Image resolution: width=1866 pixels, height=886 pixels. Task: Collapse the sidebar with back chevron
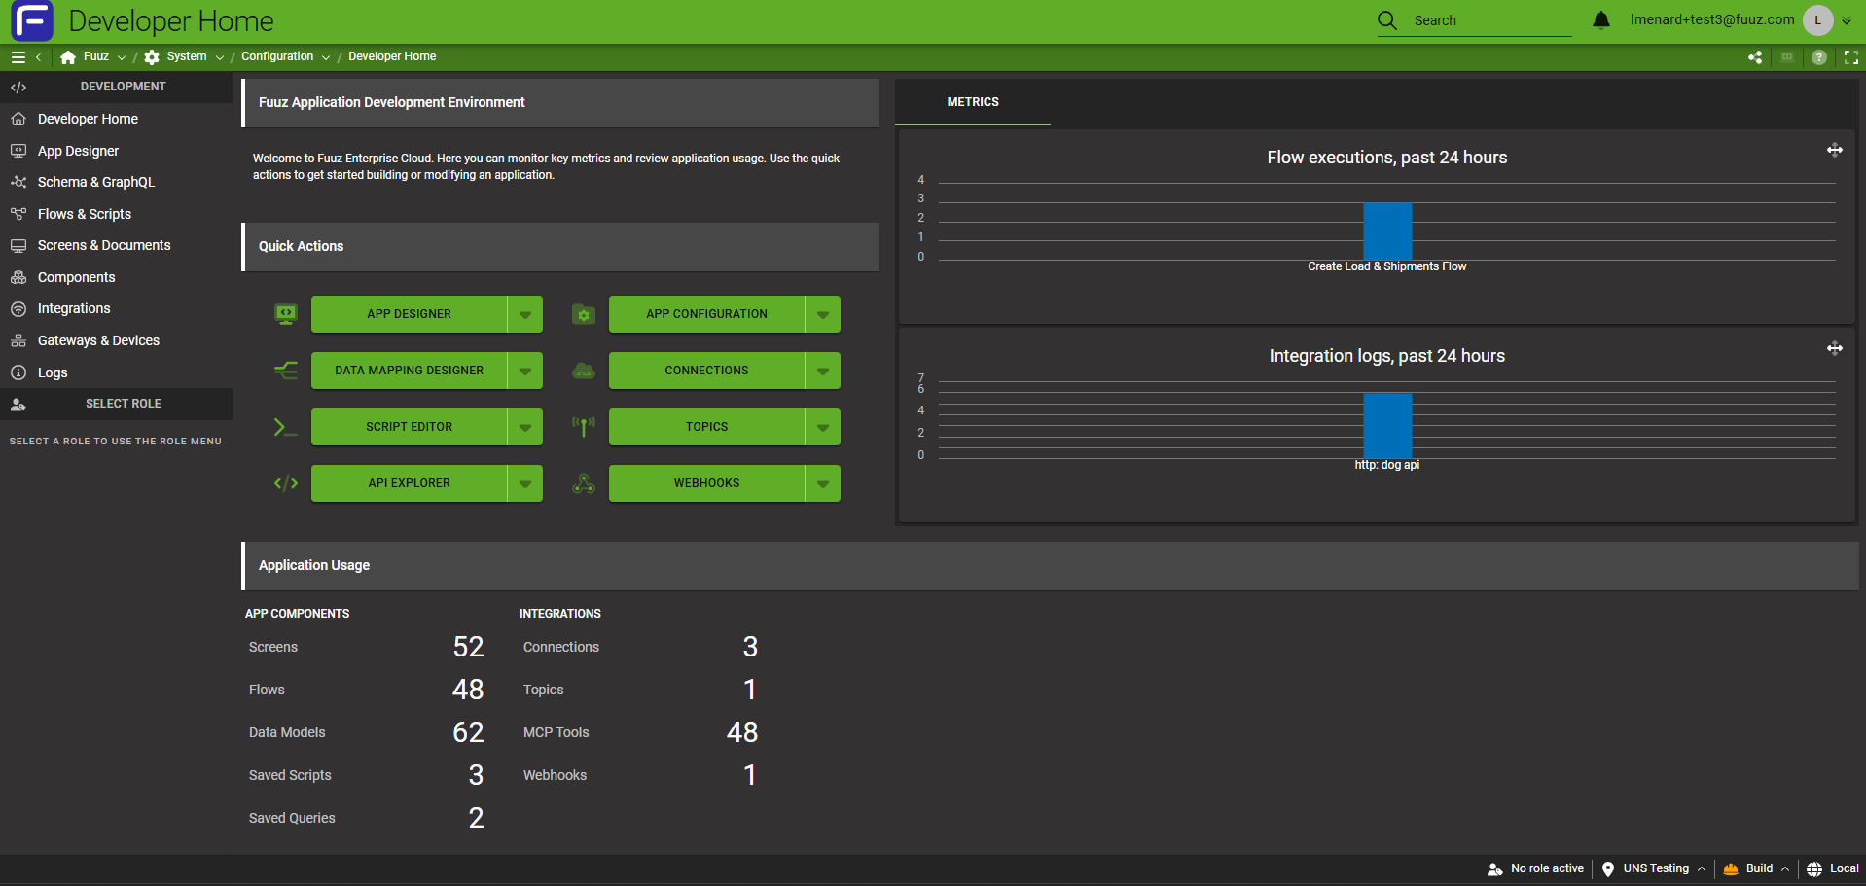[x=38, y=57]
